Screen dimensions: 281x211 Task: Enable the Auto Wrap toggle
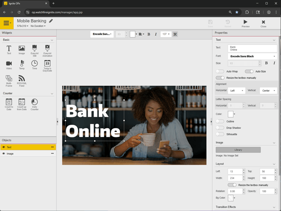point(220,71)
